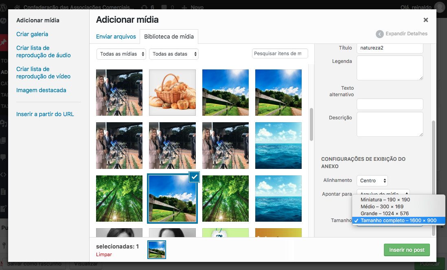Select the first press conference thumbnail in top row
Screen dimensions: 447x270
119,93
